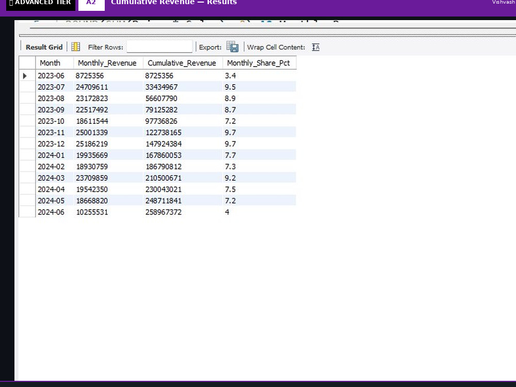Image resolution: width=516 pixels, height=387 pixels.
Task: Click the Export recordset save icon
Action: tap(232, 47)
